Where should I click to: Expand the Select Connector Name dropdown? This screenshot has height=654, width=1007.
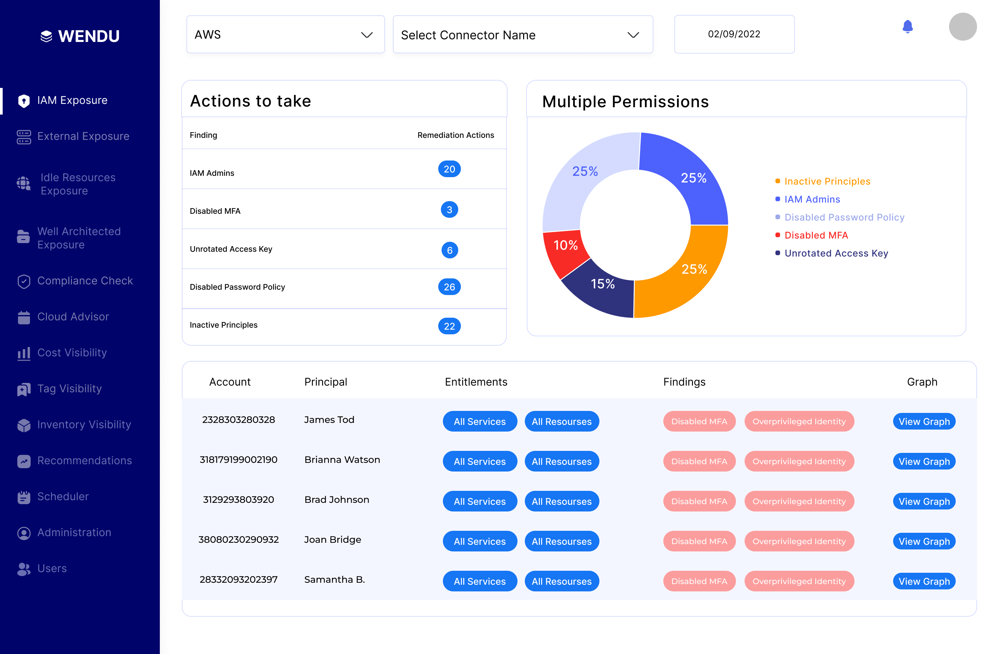point(522,34)
